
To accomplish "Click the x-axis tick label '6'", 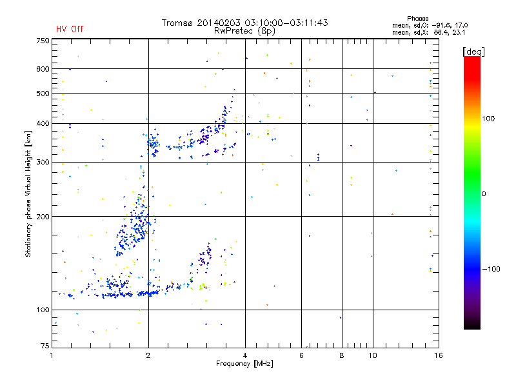I will [x=301, y=355].
